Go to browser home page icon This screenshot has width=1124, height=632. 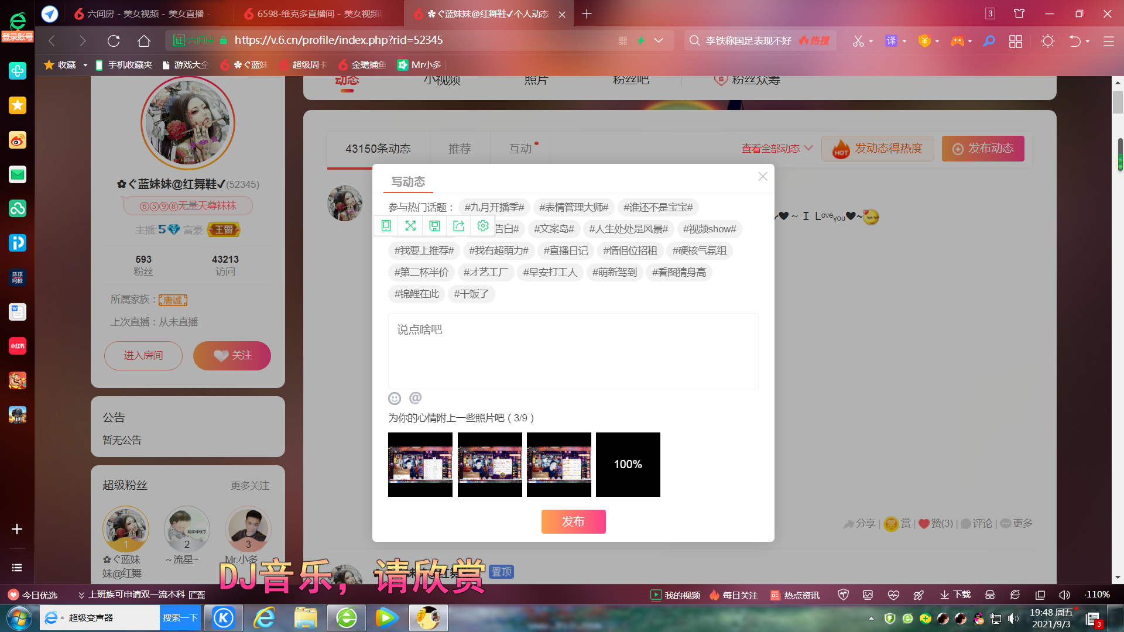point(144,40)
